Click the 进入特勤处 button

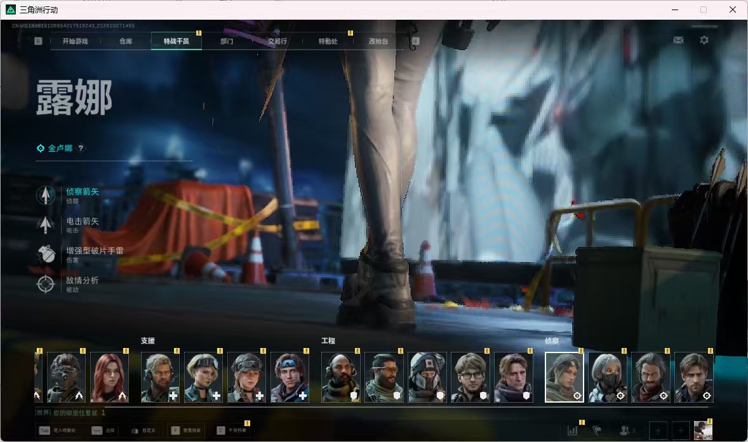pos(57,431)
